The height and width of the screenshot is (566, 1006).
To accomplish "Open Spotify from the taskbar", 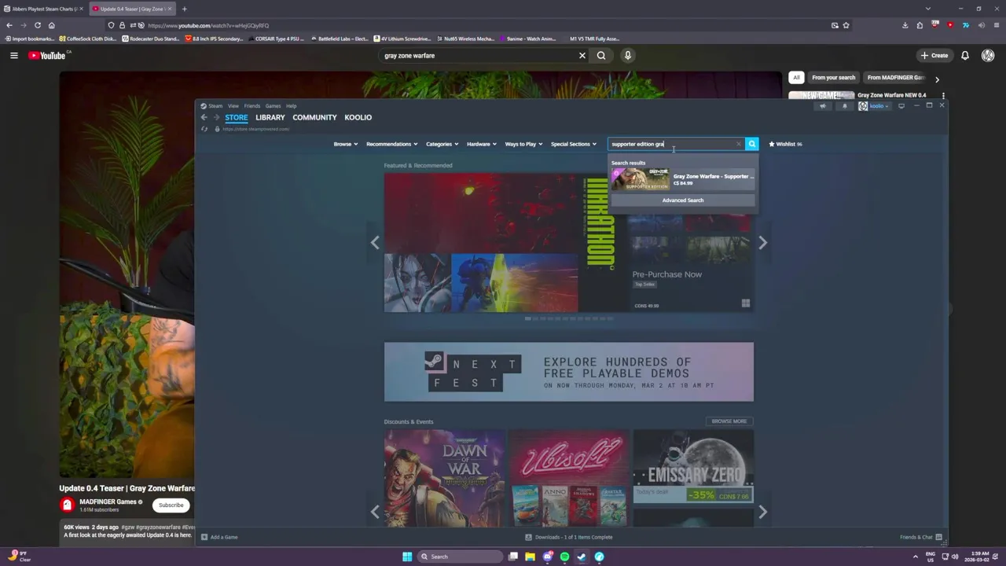I will coord(564,557).
